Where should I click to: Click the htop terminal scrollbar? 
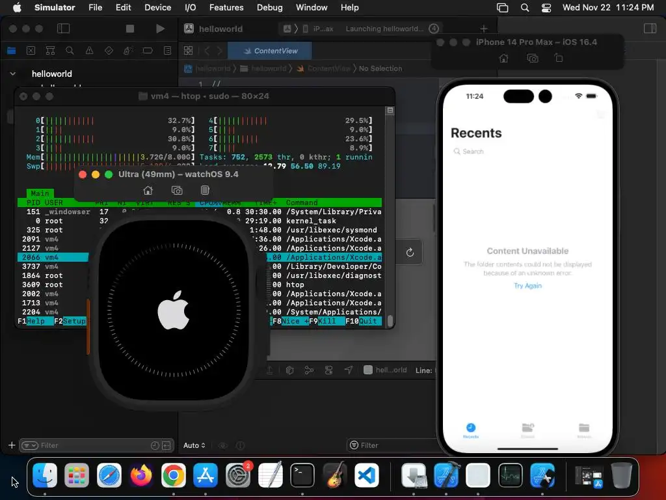pyautogui.click(x=390, y=320)
